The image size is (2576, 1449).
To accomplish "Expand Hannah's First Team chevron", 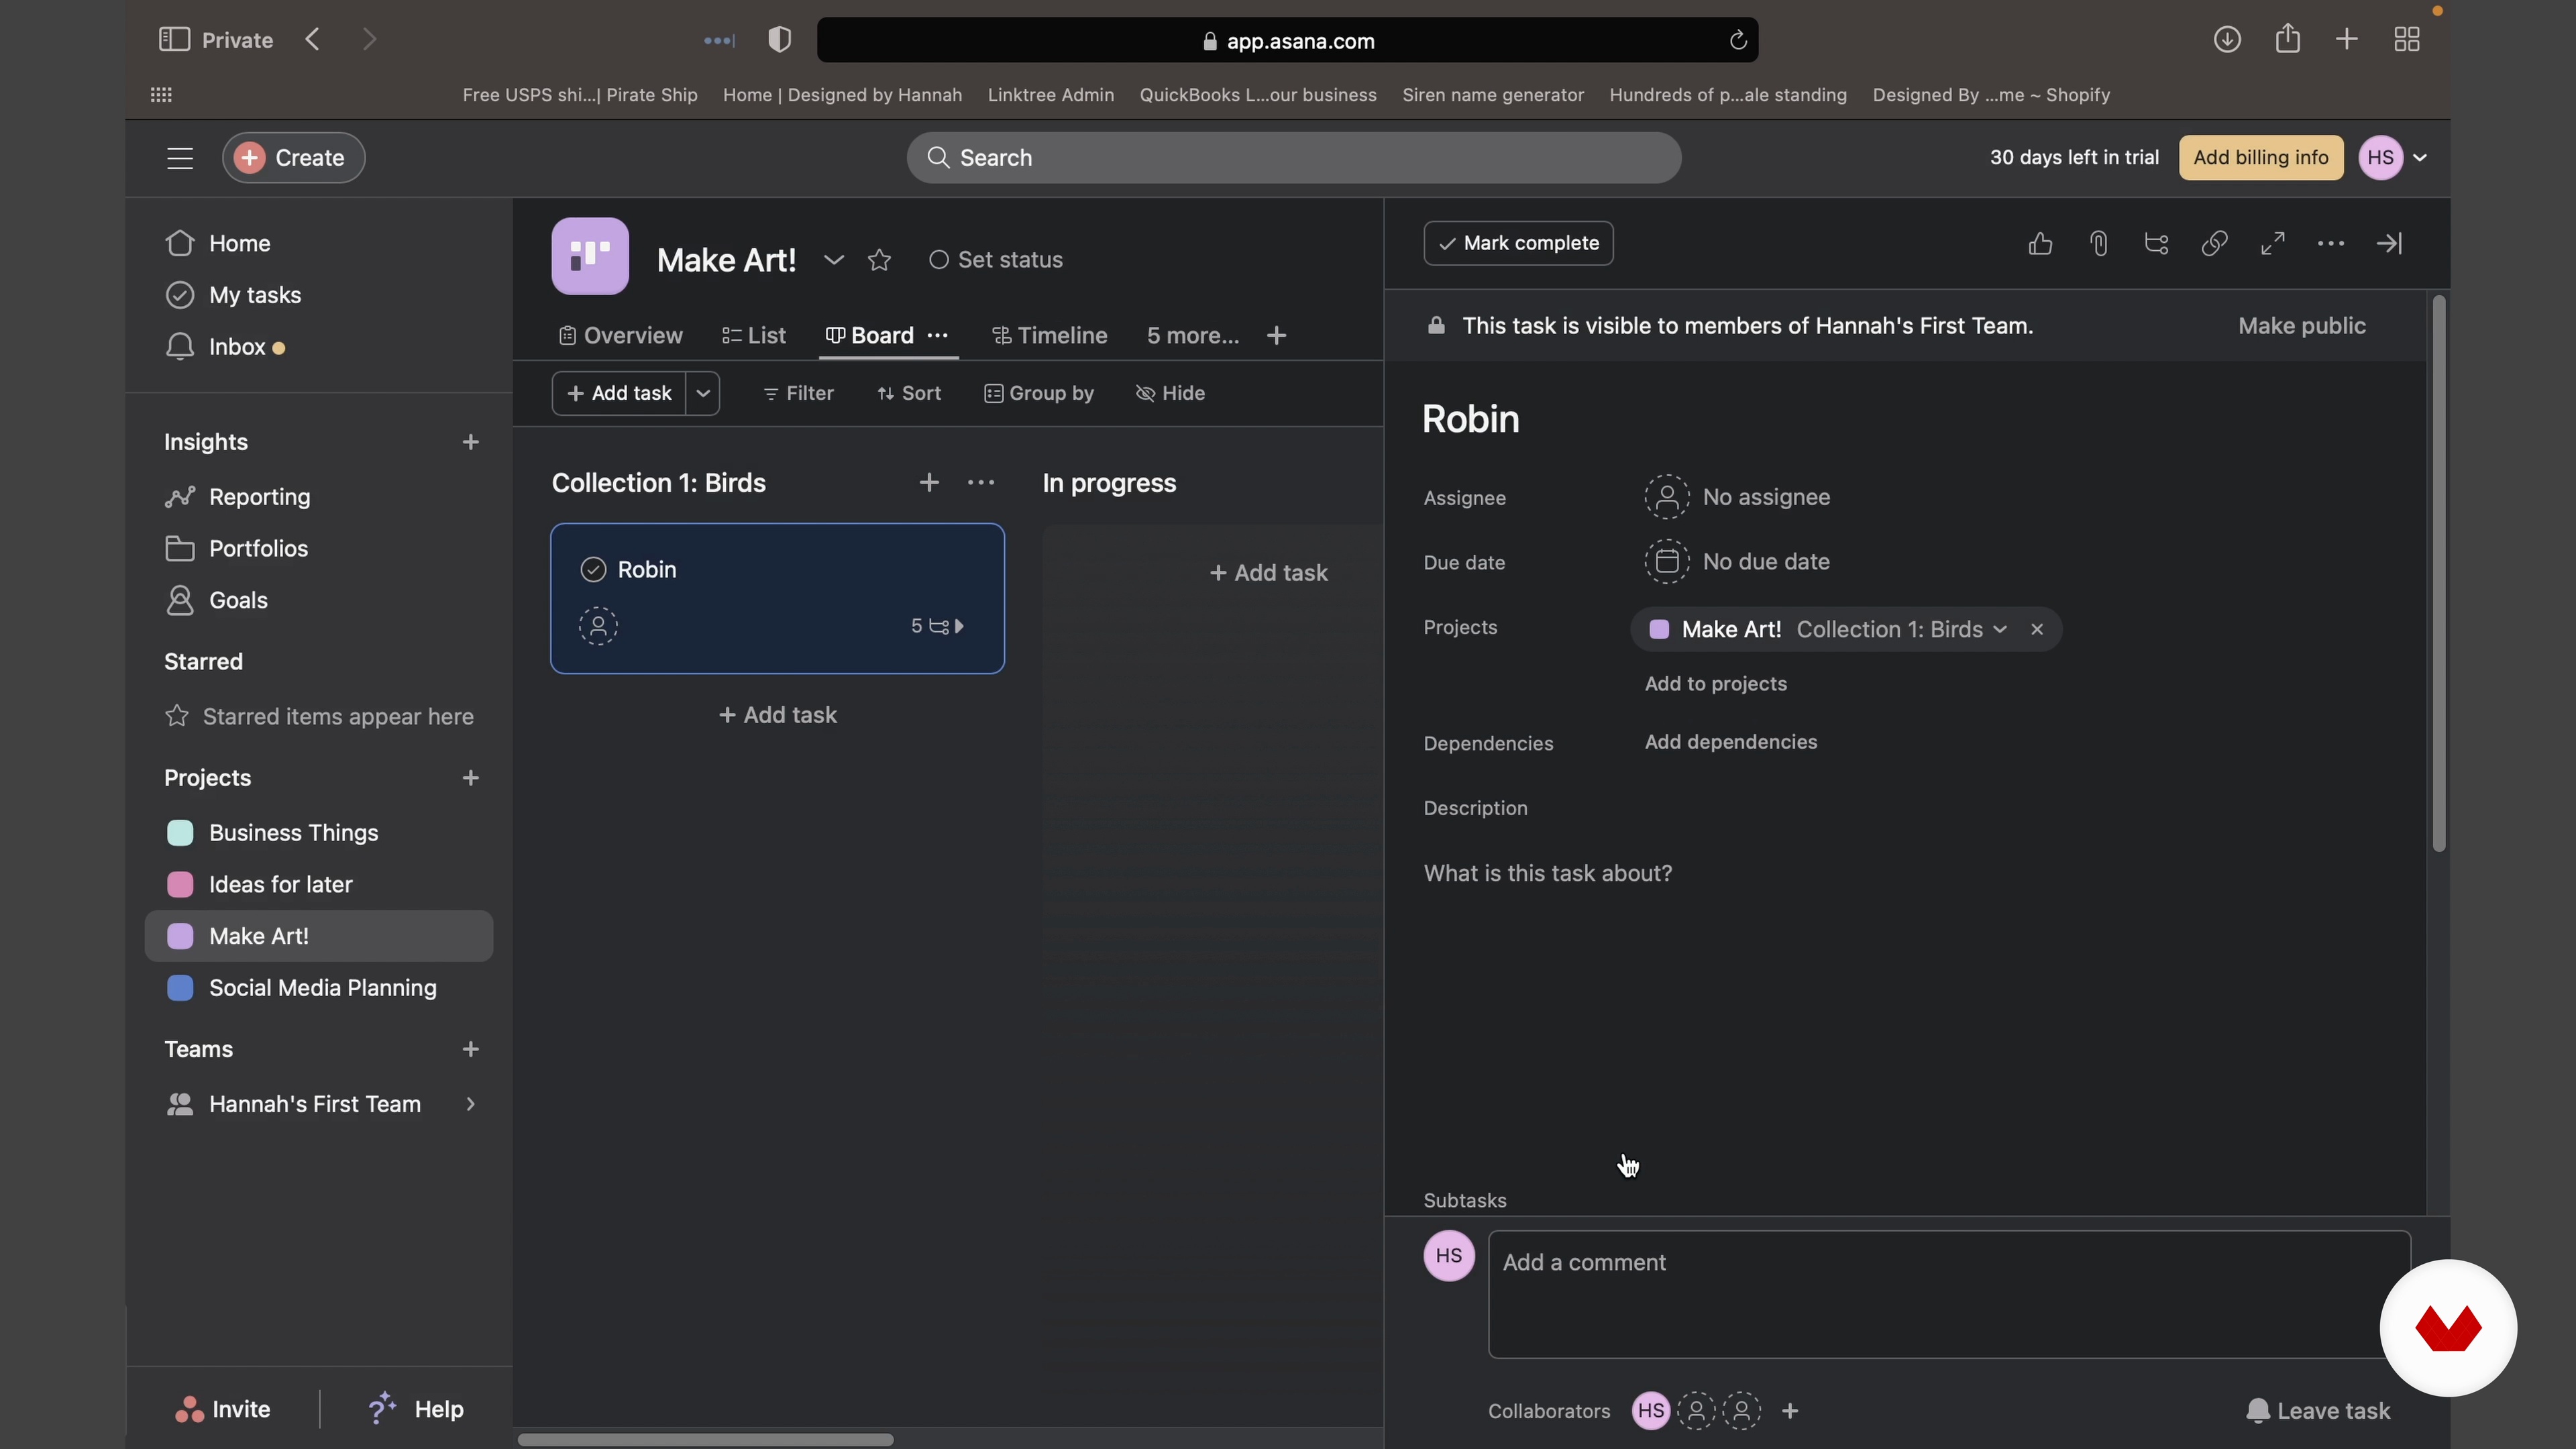I will click(470, 1104).
